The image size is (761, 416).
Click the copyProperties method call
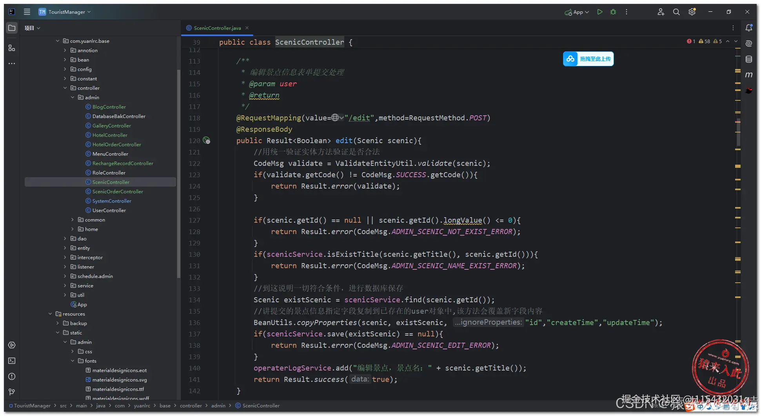327,323
